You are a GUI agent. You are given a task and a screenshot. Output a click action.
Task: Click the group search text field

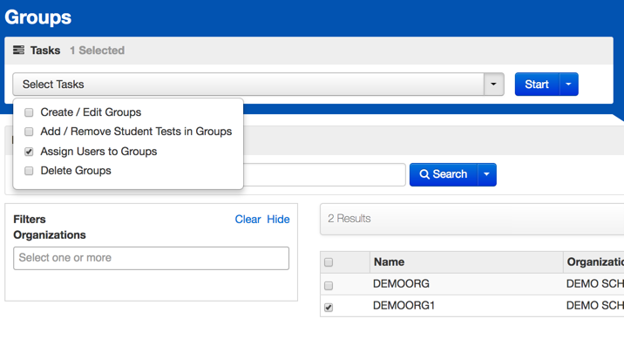click(324, 174)
